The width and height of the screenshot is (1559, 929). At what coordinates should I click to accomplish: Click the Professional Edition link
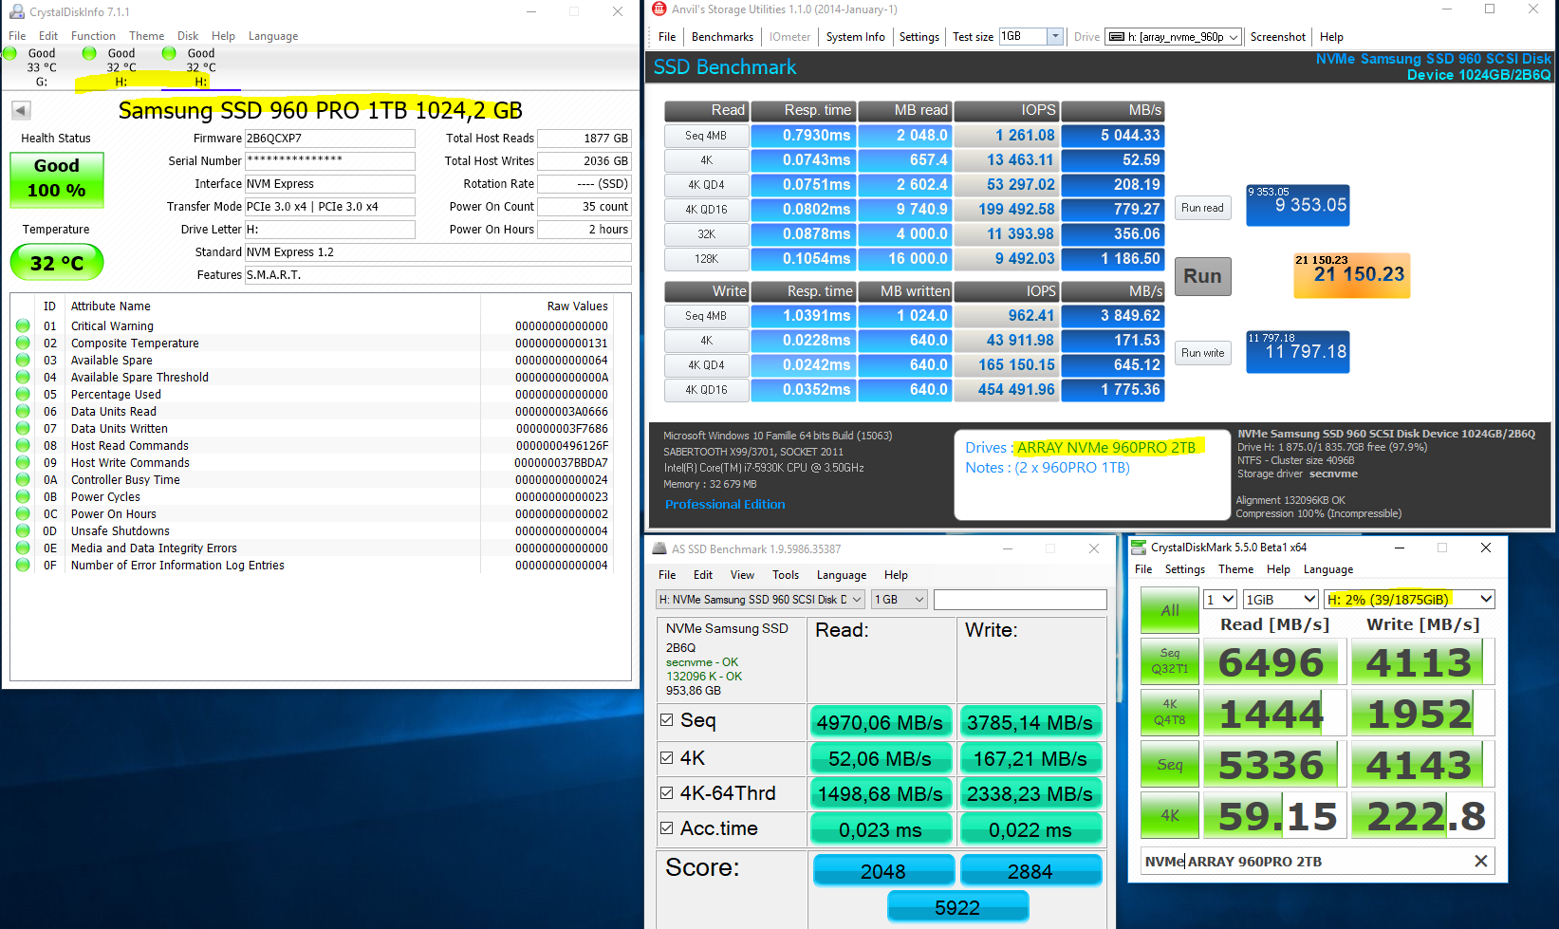[x=725, y=504]
